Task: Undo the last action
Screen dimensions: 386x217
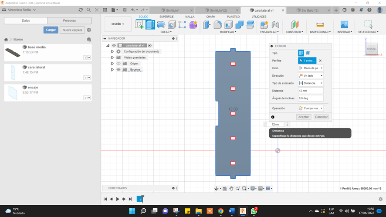Action: pos(133,10)
